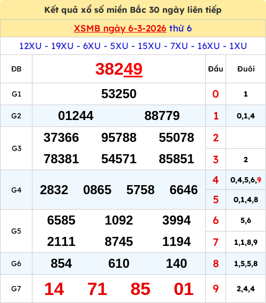This screenshot has height=303, width=266.
Task: Select G7 number 71
Action: (97, 289)
